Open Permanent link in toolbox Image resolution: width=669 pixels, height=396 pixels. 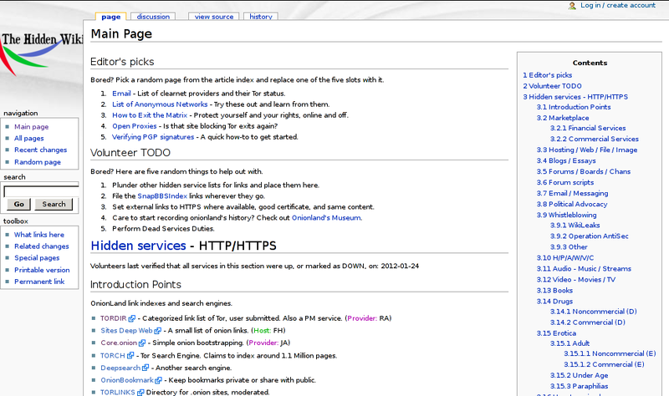(39, 282)
